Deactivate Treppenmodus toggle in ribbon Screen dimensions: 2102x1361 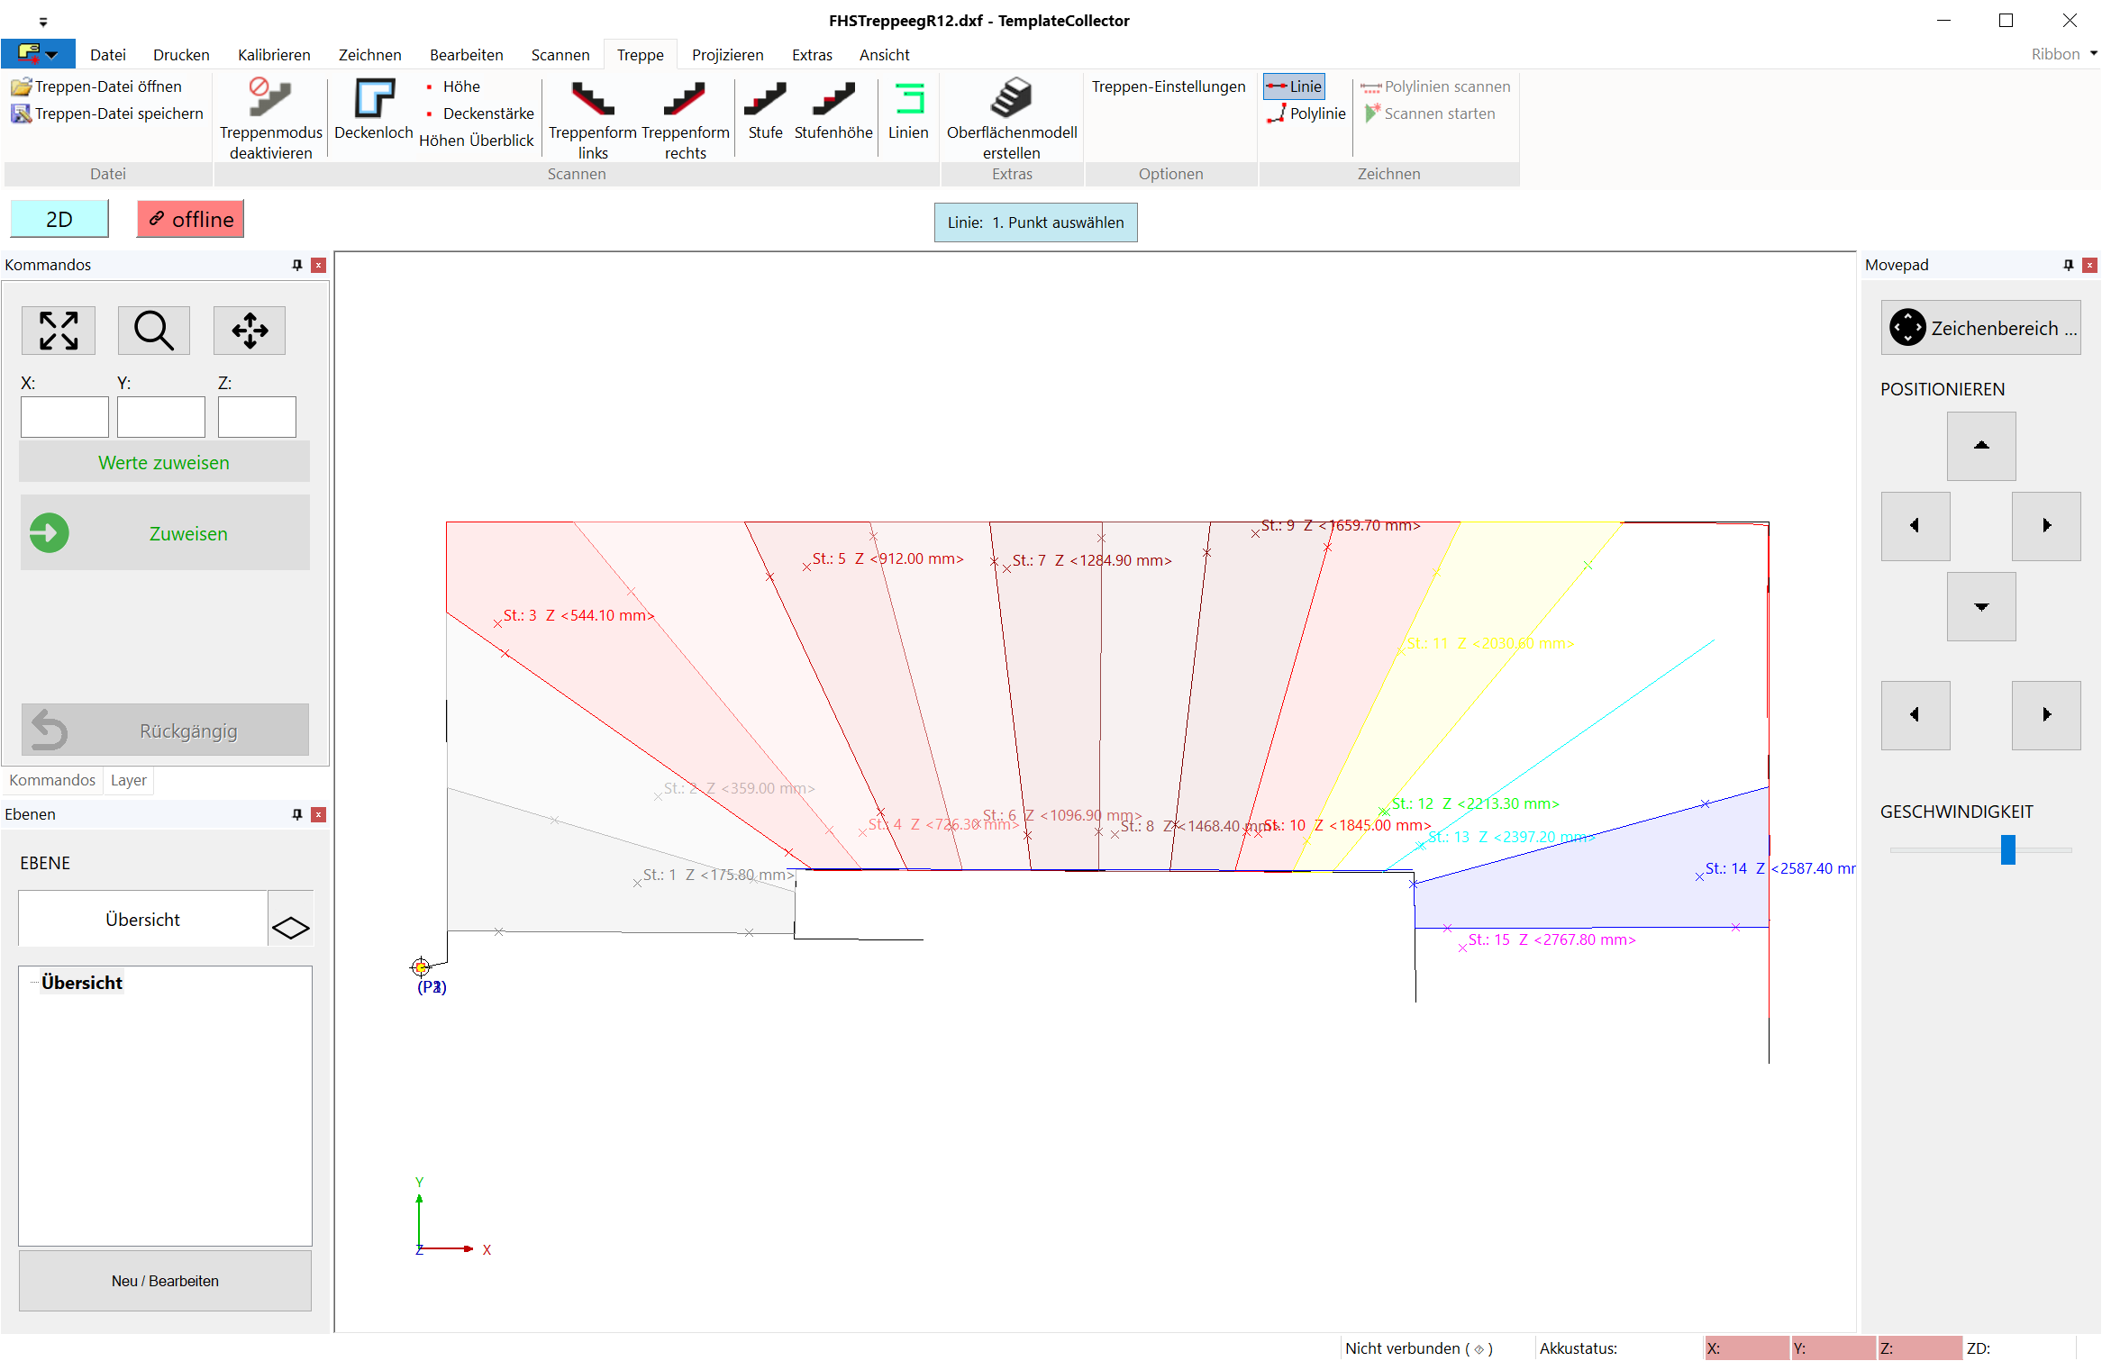[x=270, y=99]
